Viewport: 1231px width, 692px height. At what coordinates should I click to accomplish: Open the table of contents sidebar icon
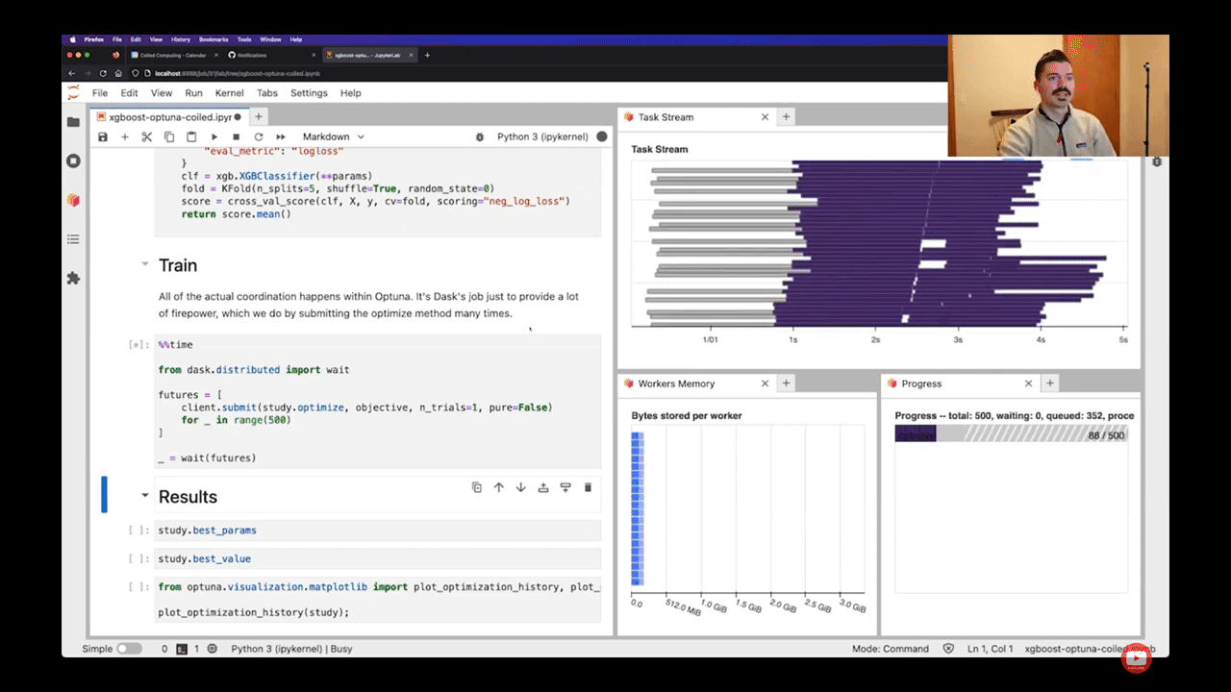[73, 238]
